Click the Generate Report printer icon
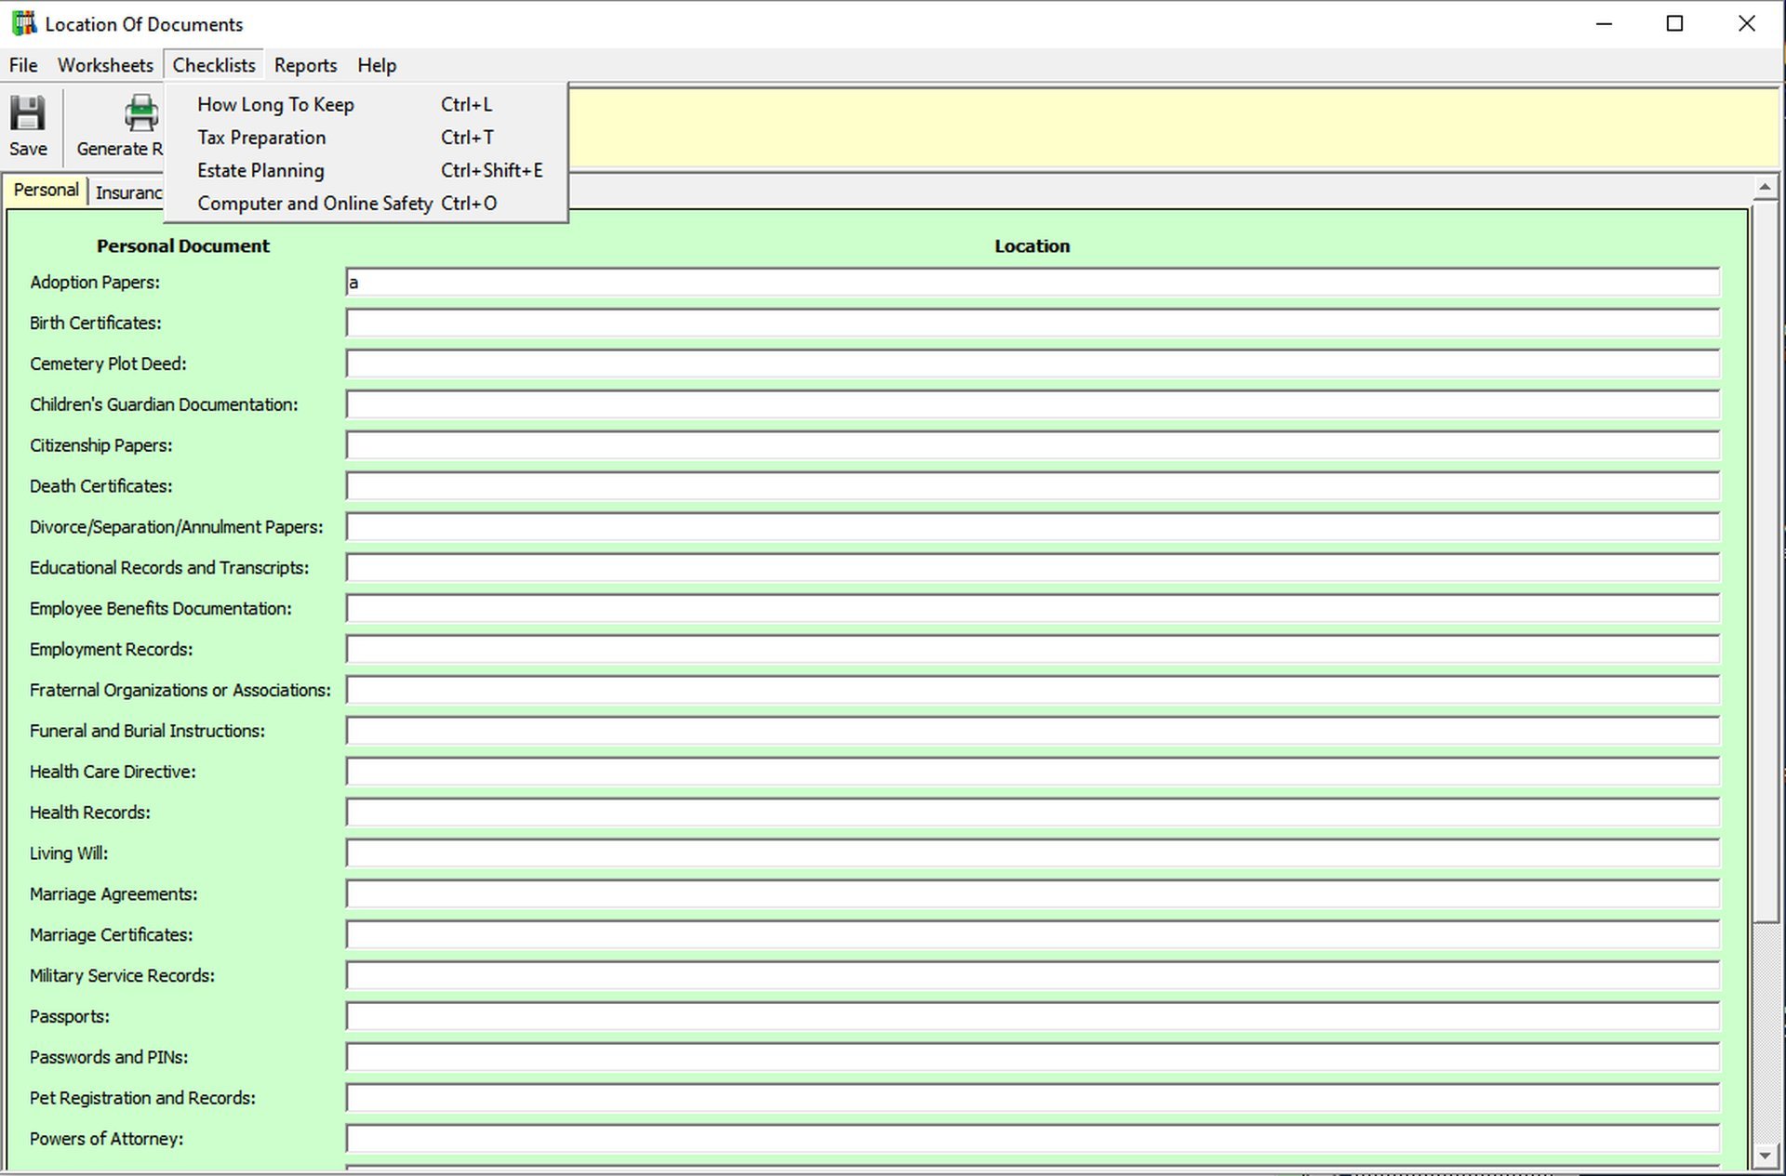Viewport: 1786px width, 1176px height. pos(140,113)
